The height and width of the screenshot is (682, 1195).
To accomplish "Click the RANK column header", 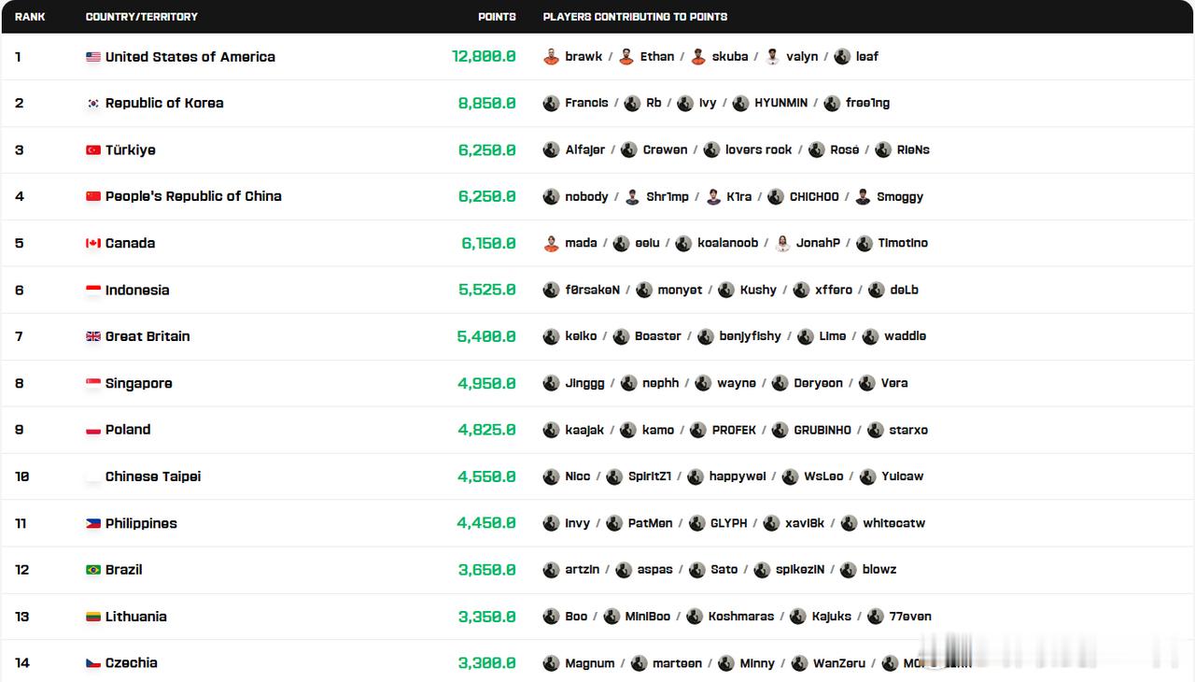I will click(30, 17).
